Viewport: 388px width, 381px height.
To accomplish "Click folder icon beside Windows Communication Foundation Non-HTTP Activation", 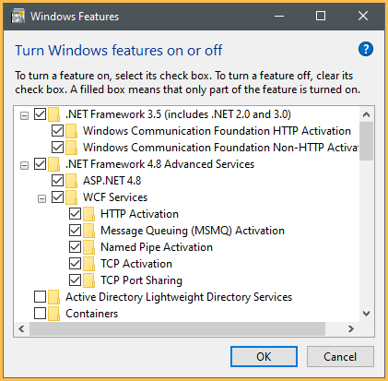I will (71, 148).
